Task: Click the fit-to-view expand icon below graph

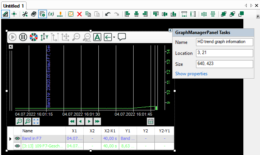Action: pos(36,121)
